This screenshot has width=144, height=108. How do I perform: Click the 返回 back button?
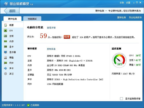(x=12, y=11)
